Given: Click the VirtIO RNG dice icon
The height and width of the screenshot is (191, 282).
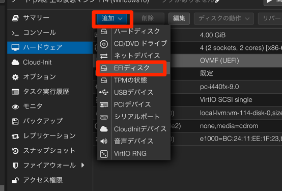Looking at the screenshot, I should (x=104, y=154).
